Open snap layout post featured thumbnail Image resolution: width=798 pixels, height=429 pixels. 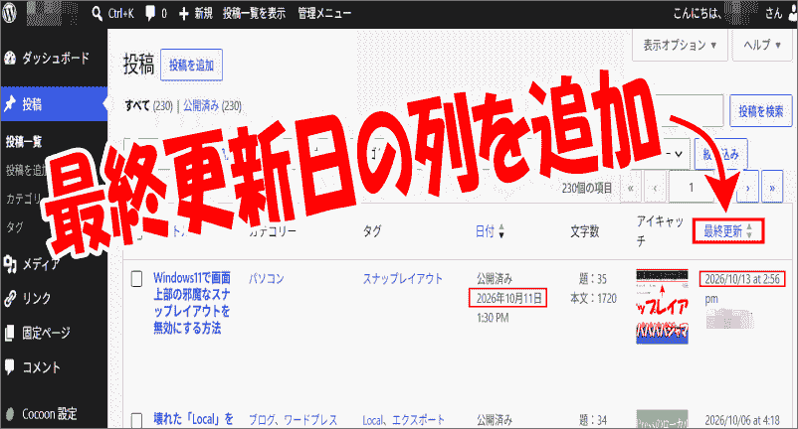point(662,307)
